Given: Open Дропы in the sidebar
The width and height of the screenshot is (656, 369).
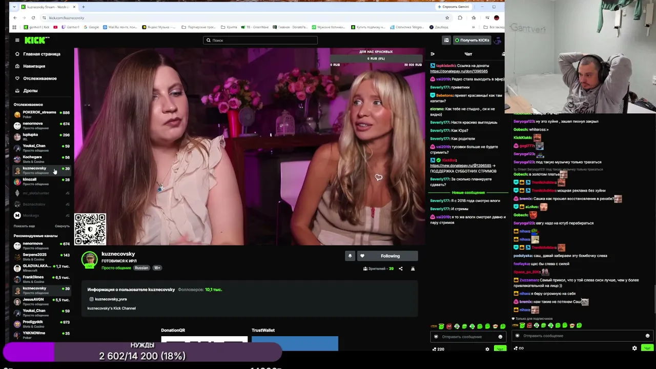Looking at the screenshot, I should tap(26, 91).
